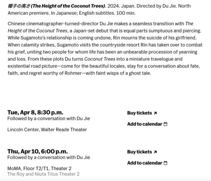Click the arrow icon beside Apr 8 Buy tickets
This screenshot has width=211, height=181.
pos(155,113)
